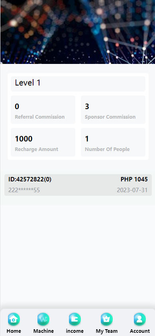Tap the Referral Commission card
Viewport: 155px width, 336px height.
coord(43,110)
